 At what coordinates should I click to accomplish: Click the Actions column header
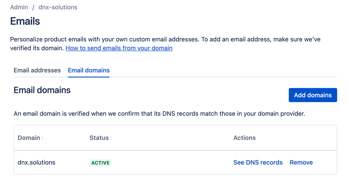pyautogui.click(x=245, y=138)
